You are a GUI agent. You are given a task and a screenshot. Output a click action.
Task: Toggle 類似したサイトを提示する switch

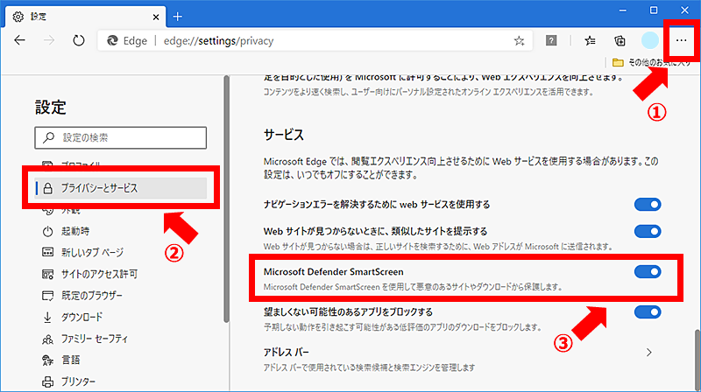[x=648, y=232]
